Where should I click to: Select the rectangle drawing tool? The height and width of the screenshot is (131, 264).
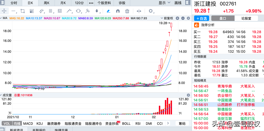pyautogui.click(x=23, y=11)
